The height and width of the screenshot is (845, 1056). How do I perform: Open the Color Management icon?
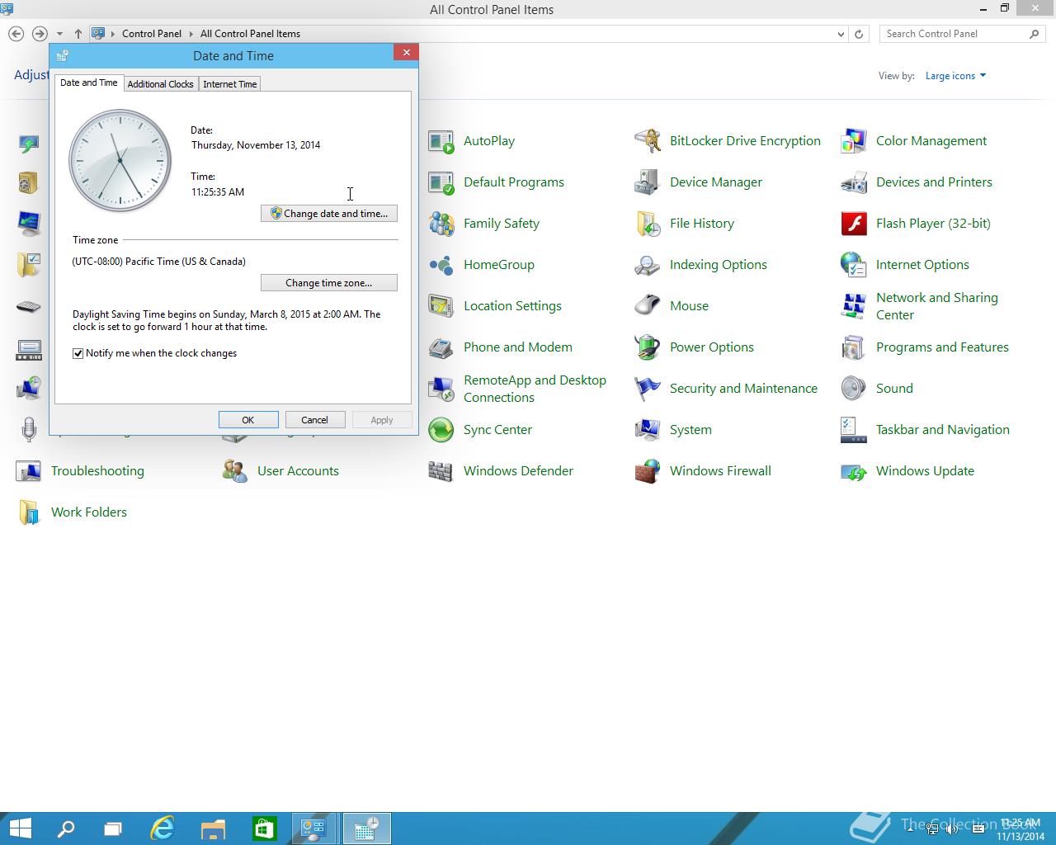click(854, 141)
